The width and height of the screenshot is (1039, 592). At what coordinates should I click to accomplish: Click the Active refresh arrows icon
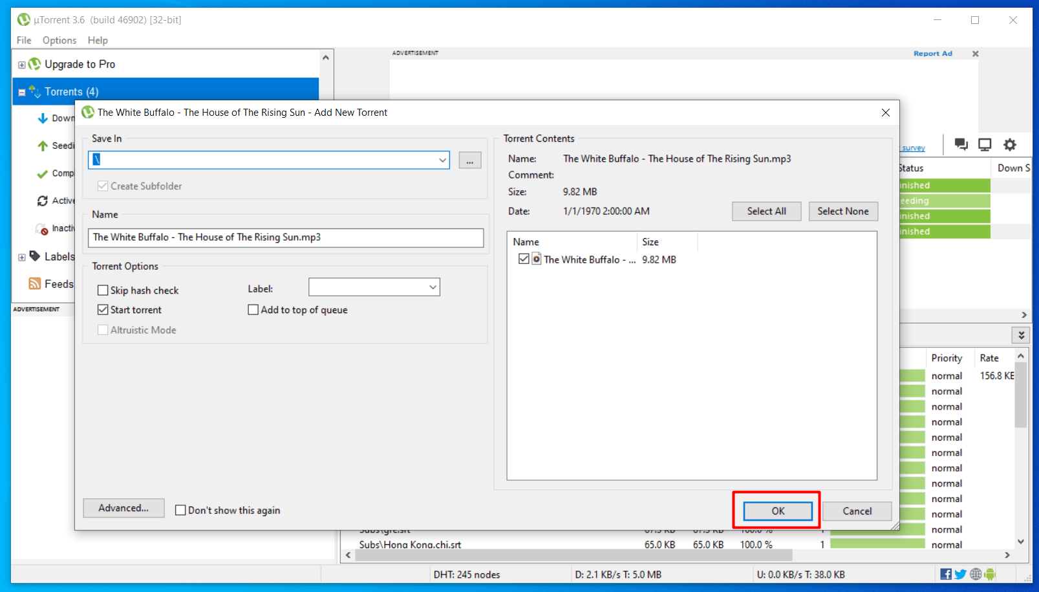[x=43, y=201]
